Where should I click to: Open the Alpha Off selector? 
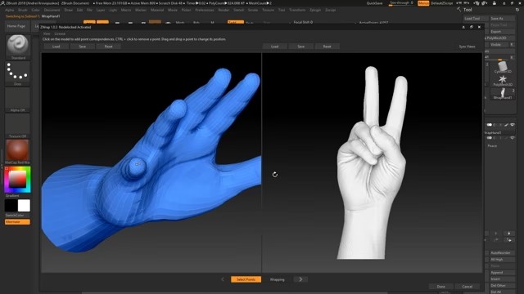tap(18, 100)
